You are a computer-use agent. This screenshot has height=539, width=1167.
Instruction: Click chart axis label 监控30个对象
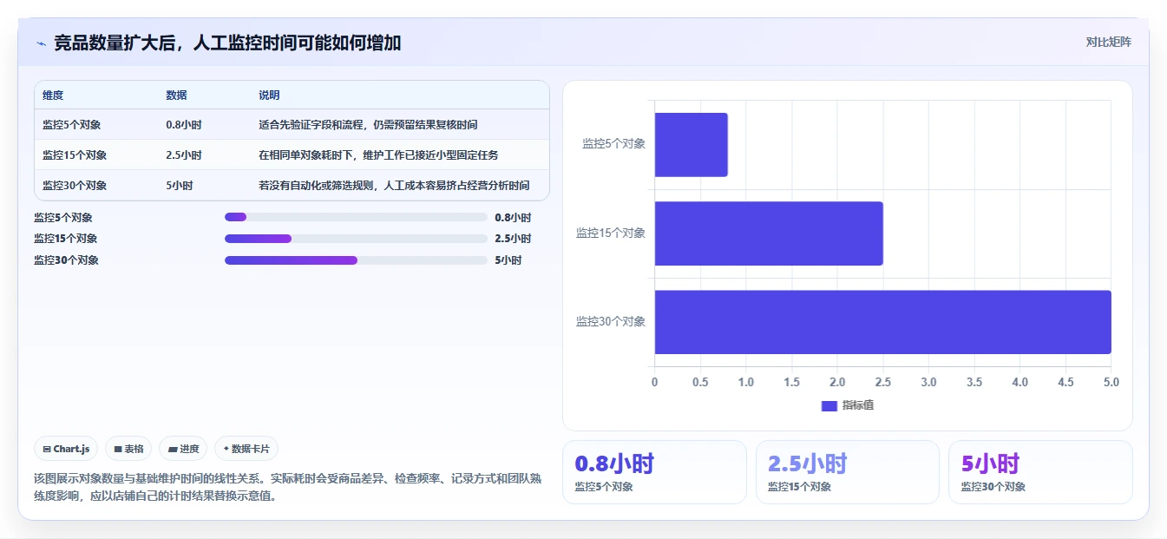pyautogui.click(x=611, y=322)
